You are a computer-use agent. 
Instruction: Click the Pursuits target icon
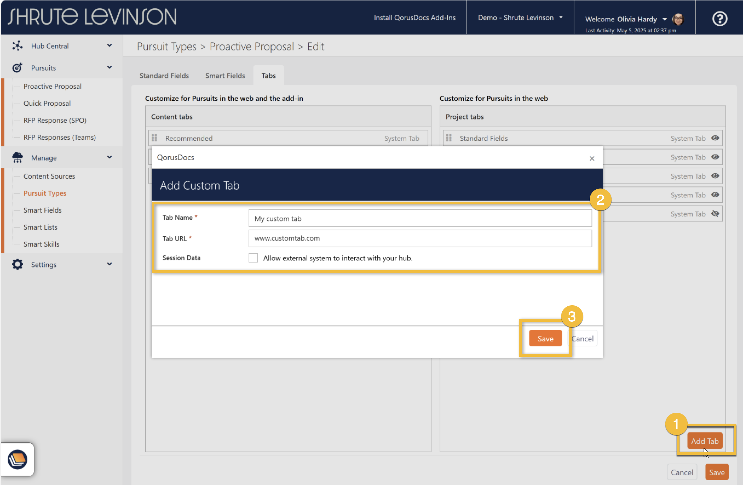click(x=17, y=67)
